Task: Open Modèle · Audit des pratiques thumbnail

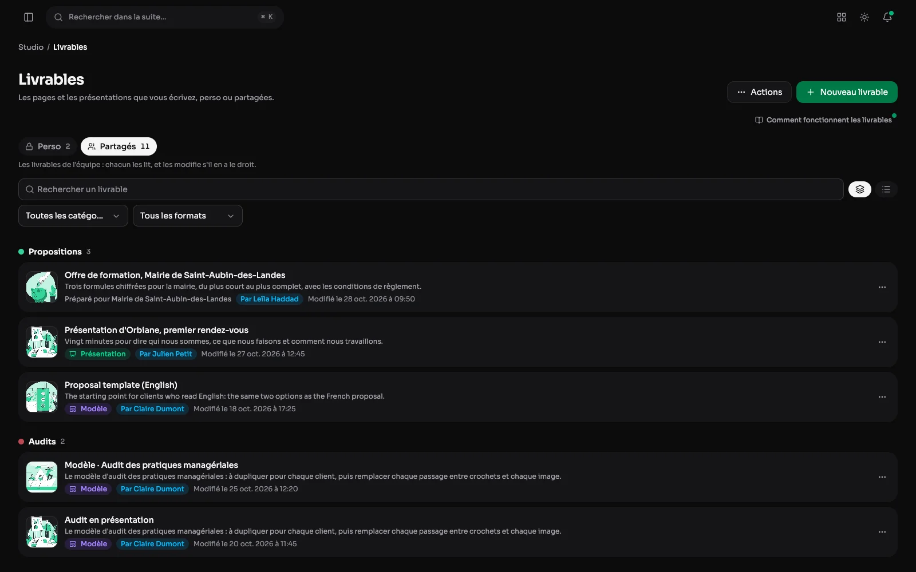Action: (42, 477)
